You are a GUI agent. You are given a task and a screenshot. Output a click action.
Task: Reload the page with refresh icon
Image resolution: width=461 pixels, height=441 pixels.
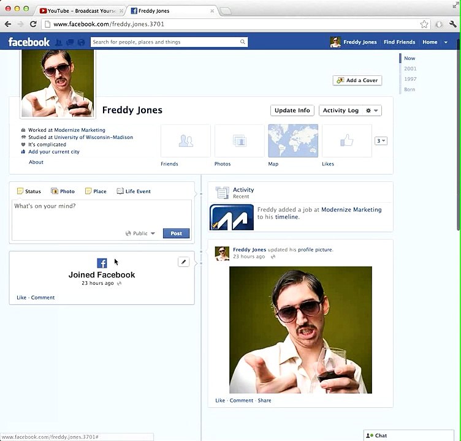[x=33, y=24]
